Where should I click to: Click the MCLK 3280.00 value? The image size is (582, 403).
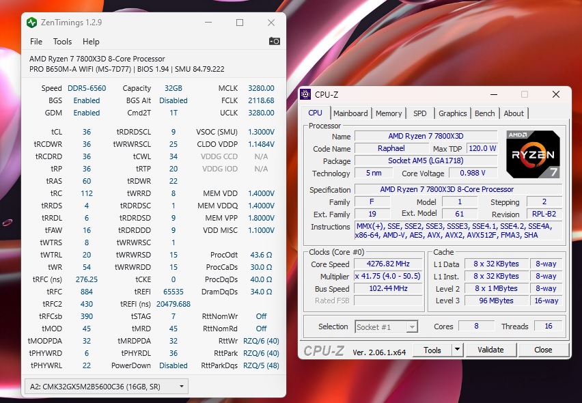(262, 88)
